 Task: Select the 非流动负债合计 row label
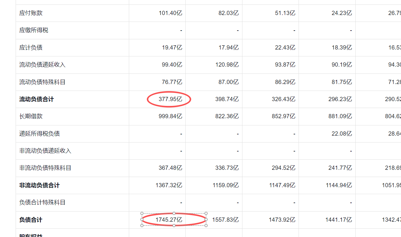pyautogui.click(x=39, y=185)
